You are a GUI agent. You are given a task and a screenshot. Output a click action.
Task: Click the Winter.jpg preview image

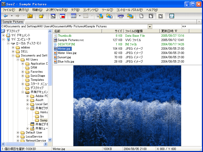point(127,106)
